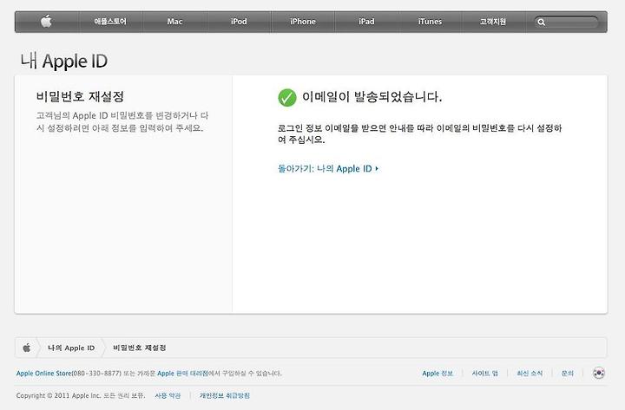The width and height of the screenshot is (625, 410).
Task: Click the 비밀번호 재설정 sidebar heading
Action: pos(80,96)
